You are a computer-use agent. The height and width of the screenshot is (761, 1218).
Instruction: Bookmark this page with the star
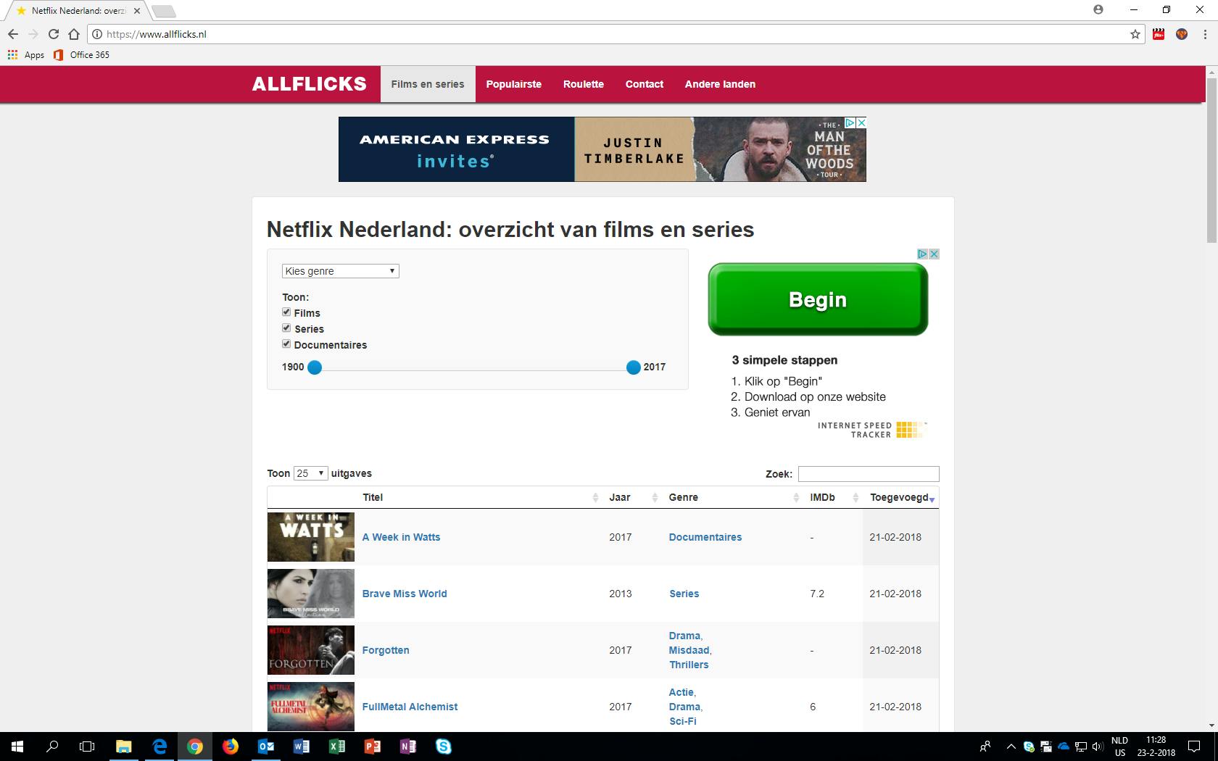pyautogui.click(x=1135, y=34)
